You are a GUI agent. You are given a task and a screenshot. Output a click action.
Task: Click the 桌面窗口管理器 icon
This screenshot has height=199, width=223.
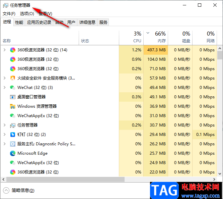(x=13, y=97)
